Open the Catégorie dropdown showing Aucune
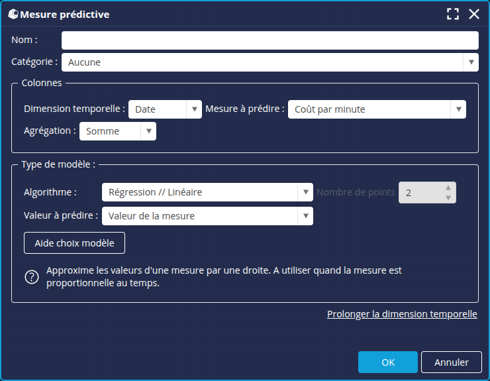 tap(270, 62)
